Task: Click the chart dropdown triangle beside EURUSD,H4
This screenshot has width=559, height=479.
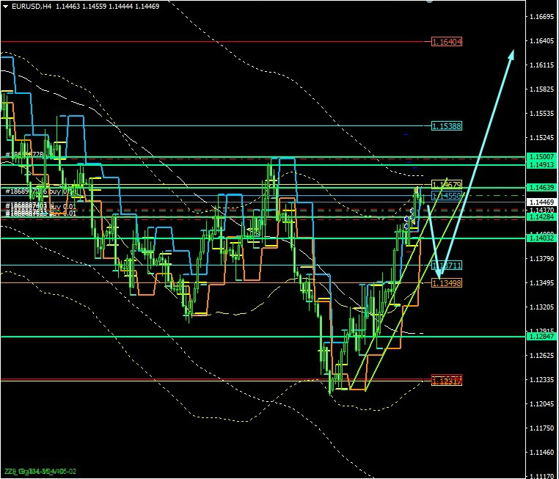Action: [x=5, y=6]
